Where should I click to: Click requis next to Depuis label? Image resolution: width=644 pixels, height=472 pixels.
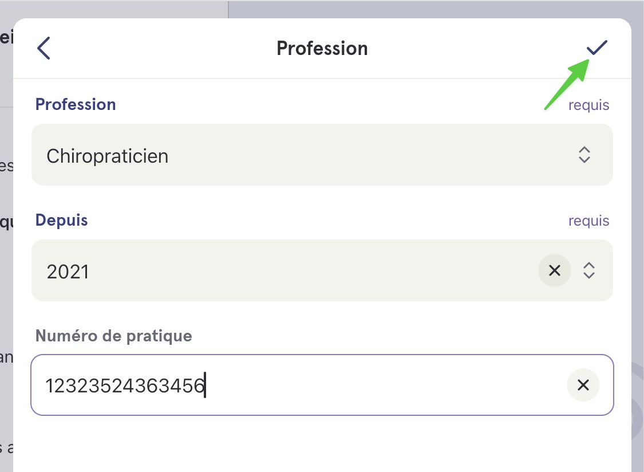pyautogui.click(x=588, y=221)
